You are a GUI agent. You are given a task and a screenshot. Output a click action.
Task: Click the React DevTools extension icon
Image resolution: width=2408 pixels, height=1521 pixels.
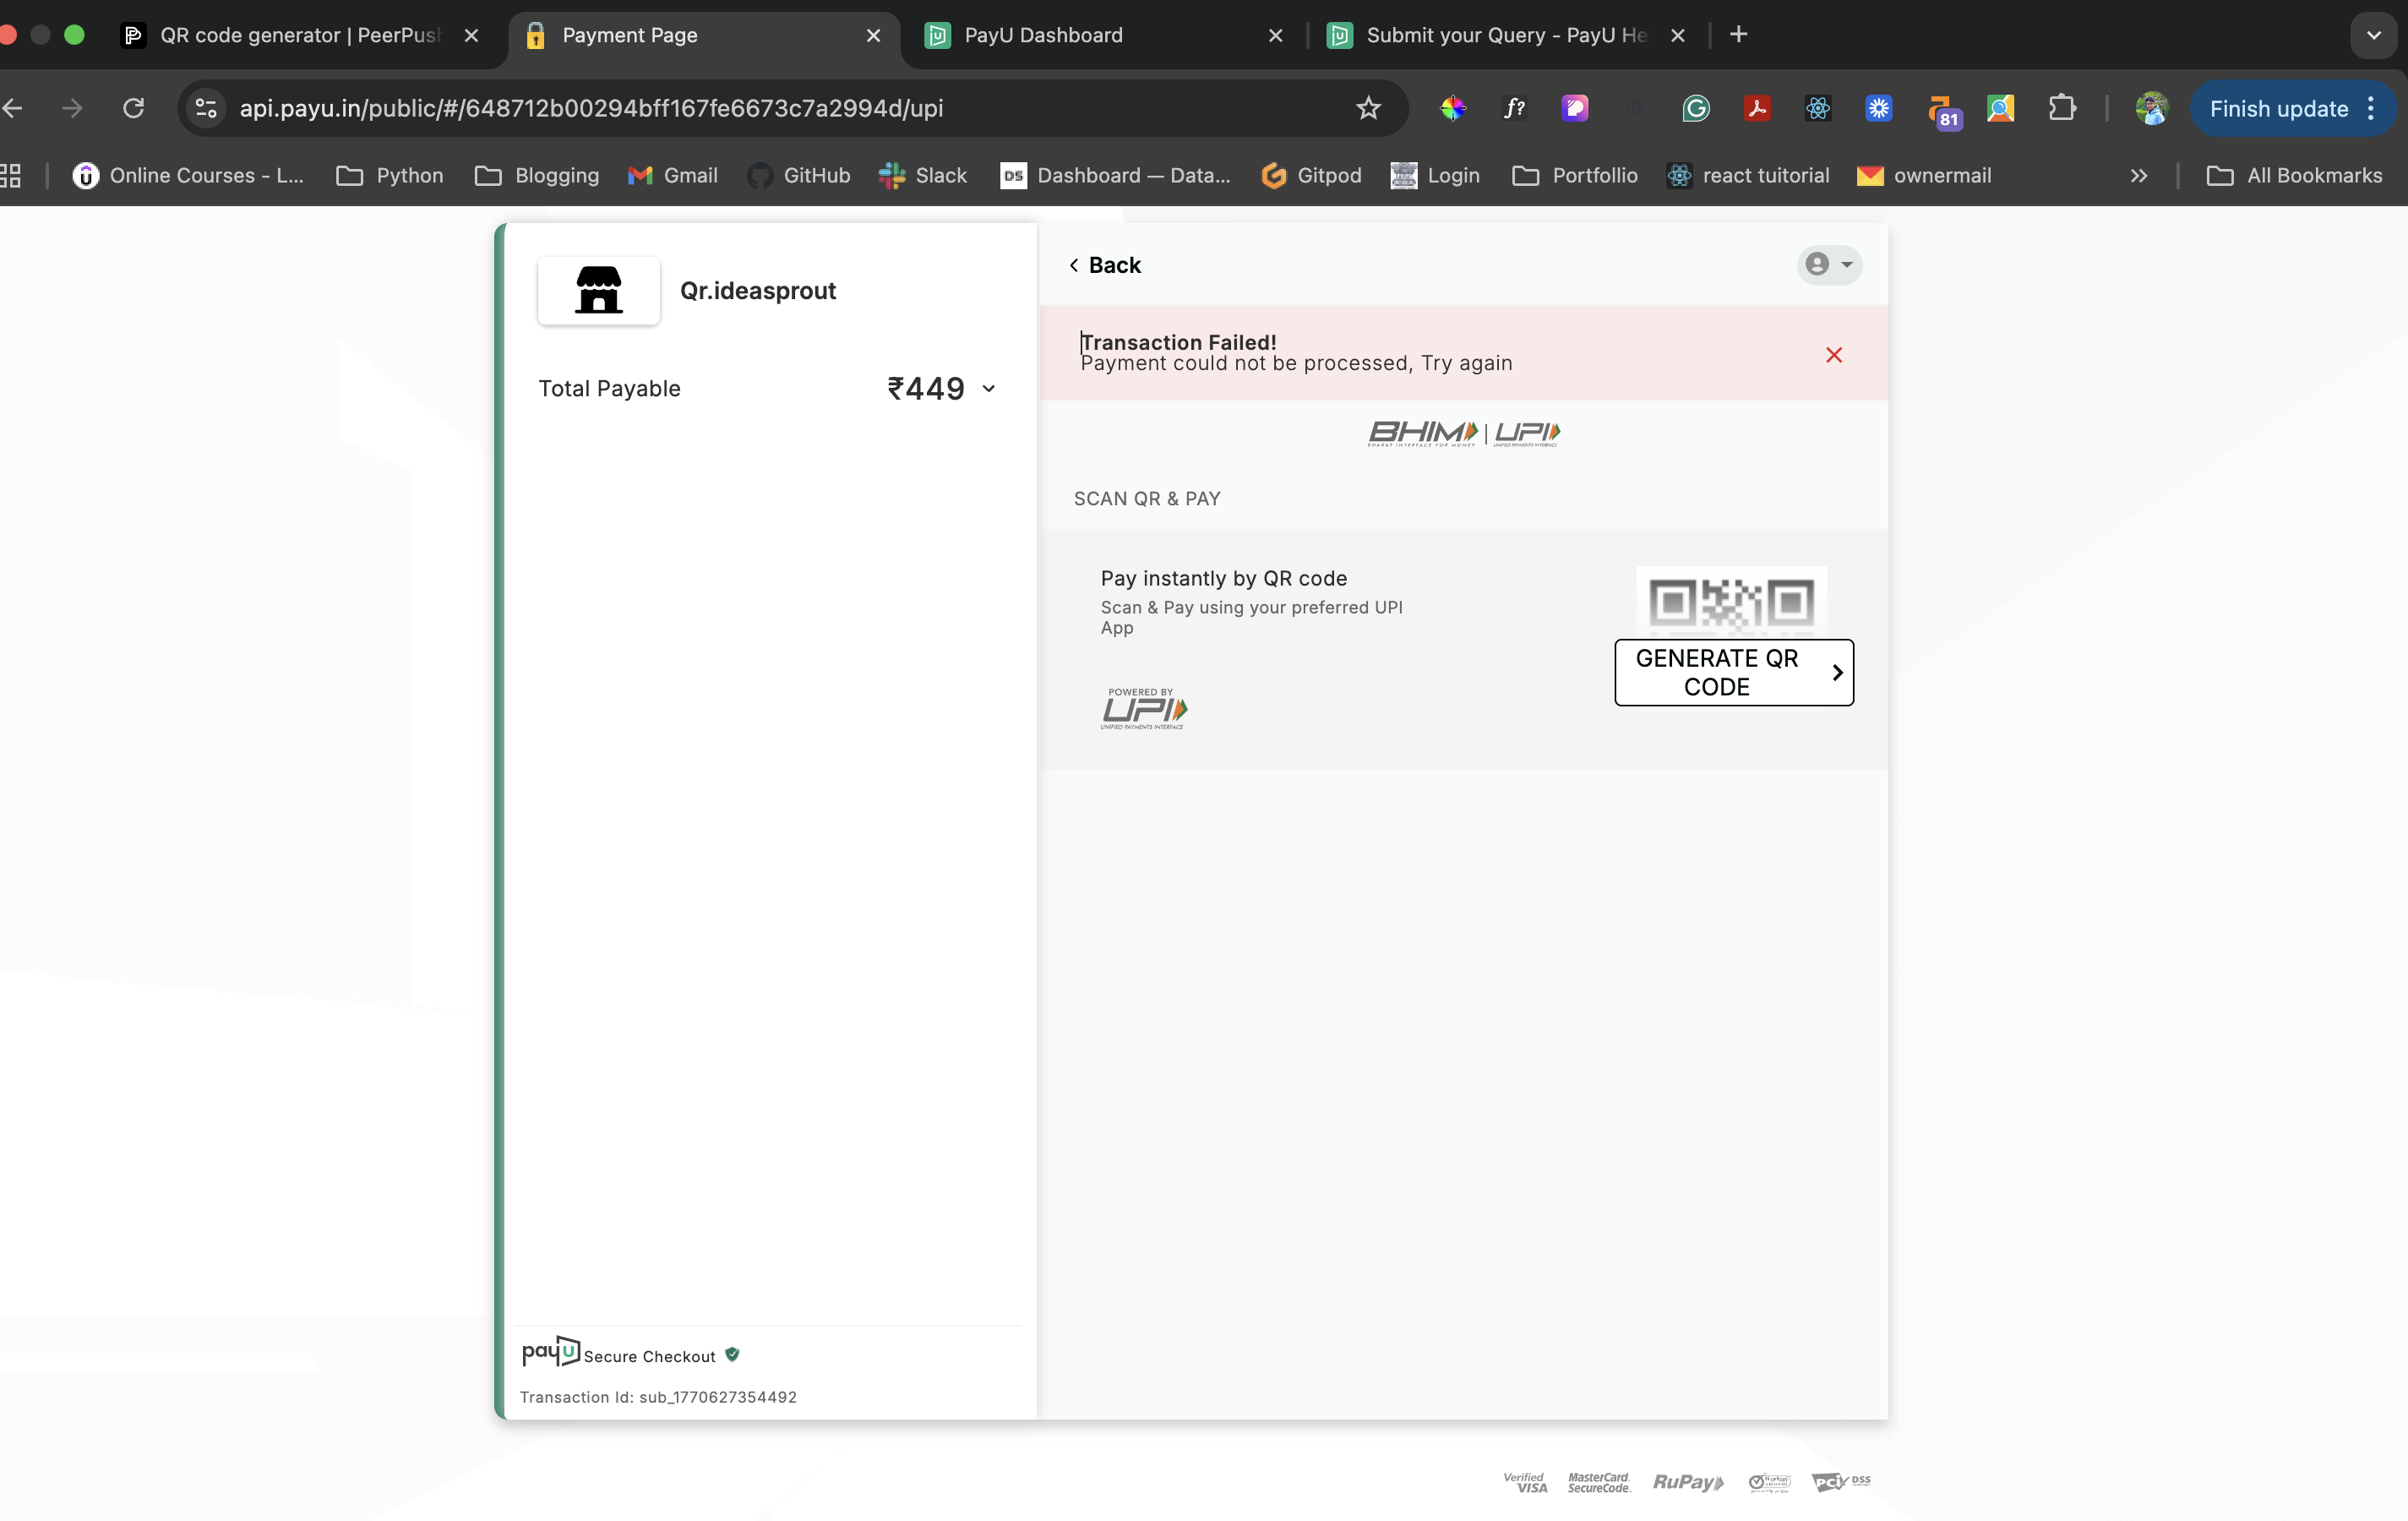pyautogui.click(x=1818, y=108)
